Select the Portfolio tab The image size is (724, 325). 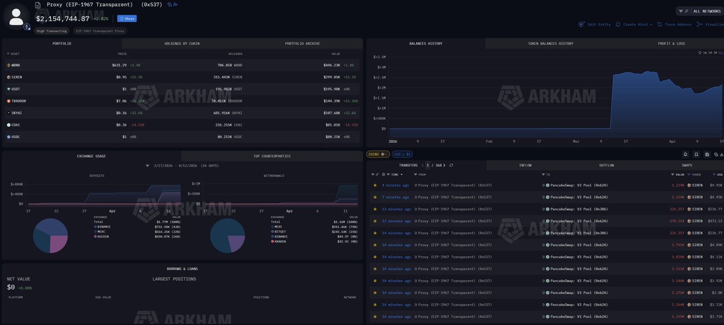62,43
